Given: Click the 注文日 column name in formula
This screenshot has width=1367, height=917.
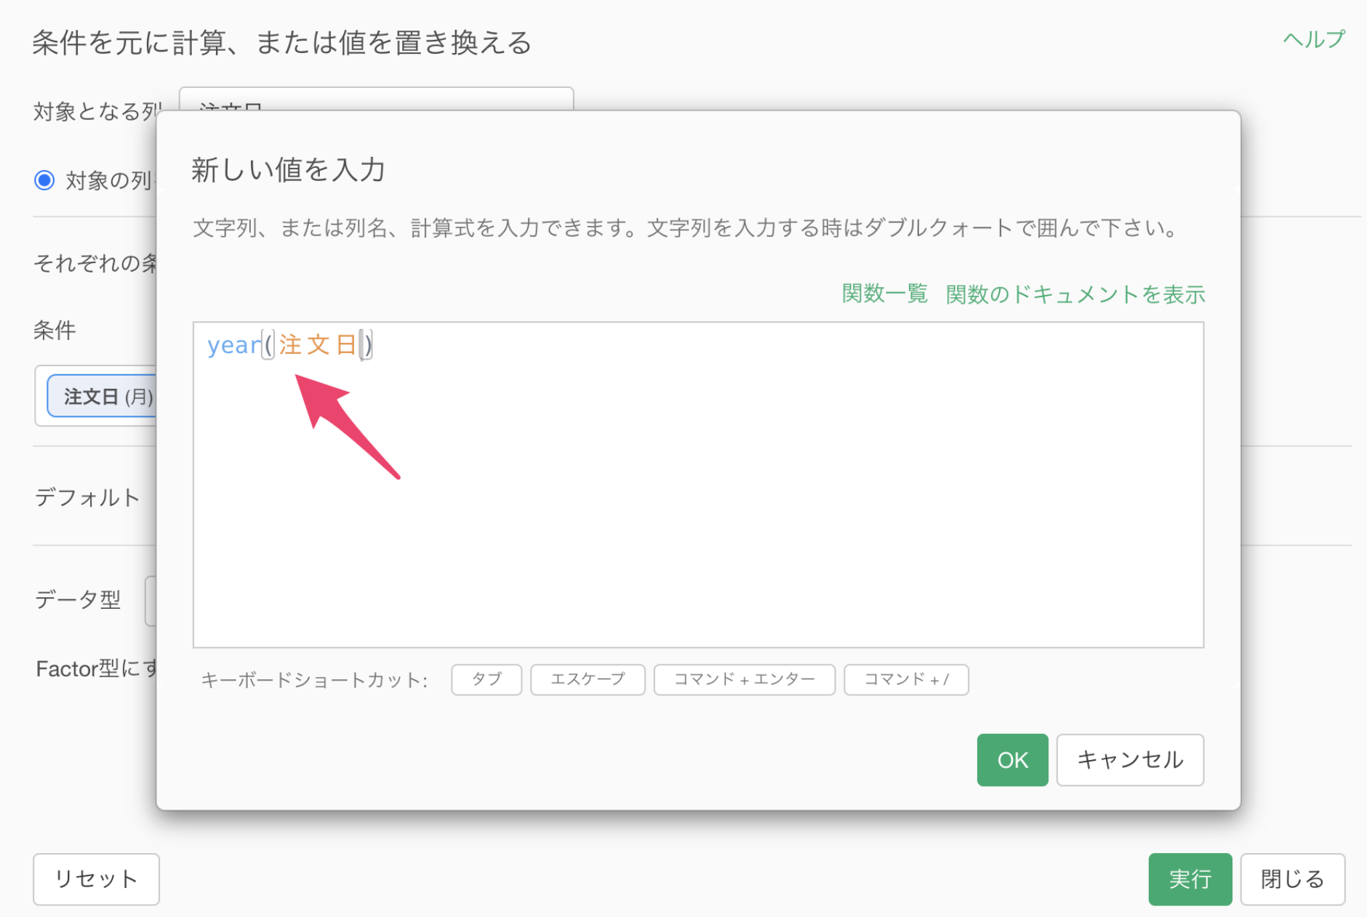Looking at the screenshot, I should 318,344.
